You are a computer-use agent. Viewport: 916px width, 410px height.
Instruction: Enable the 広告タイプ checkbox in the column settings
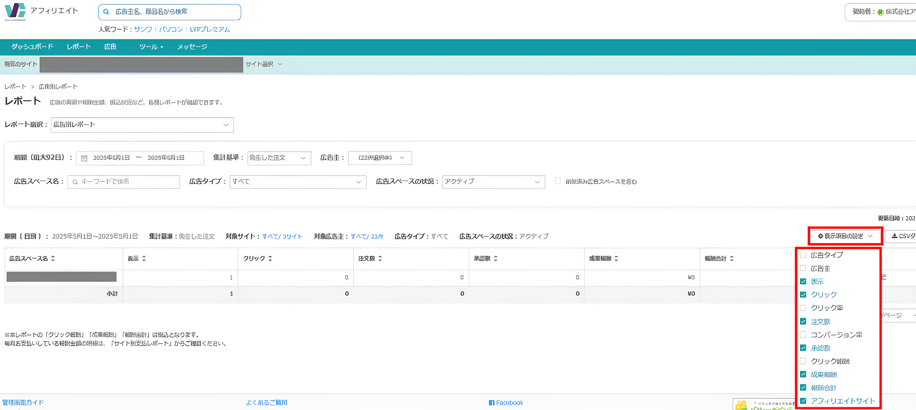pos(803,255)
